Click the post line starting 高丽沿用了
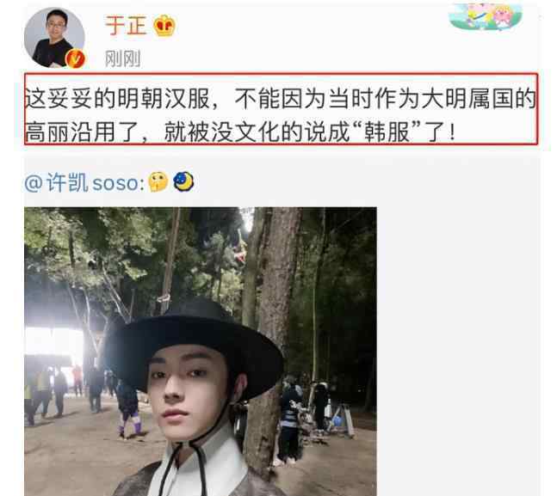This screenshot has width=557, height=496. pos(240,132)
